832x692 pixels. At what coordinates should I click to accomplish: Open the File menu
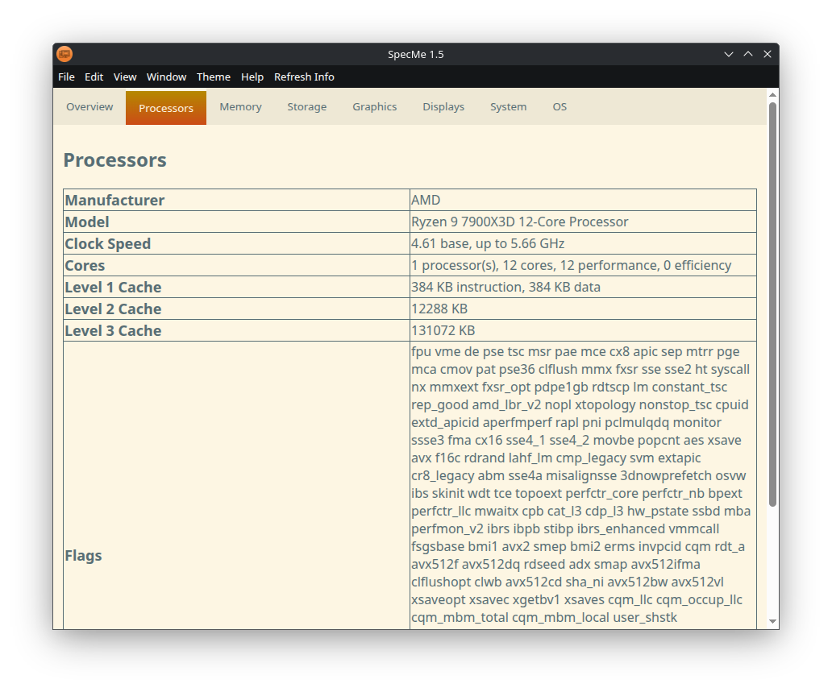click(x=66, y=77)
